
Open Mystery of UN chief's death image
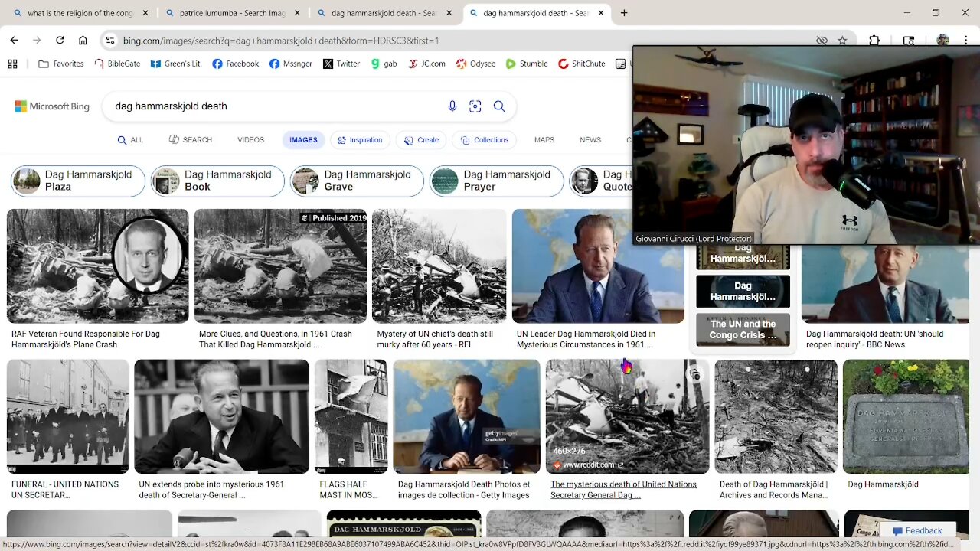click(439, 266)
